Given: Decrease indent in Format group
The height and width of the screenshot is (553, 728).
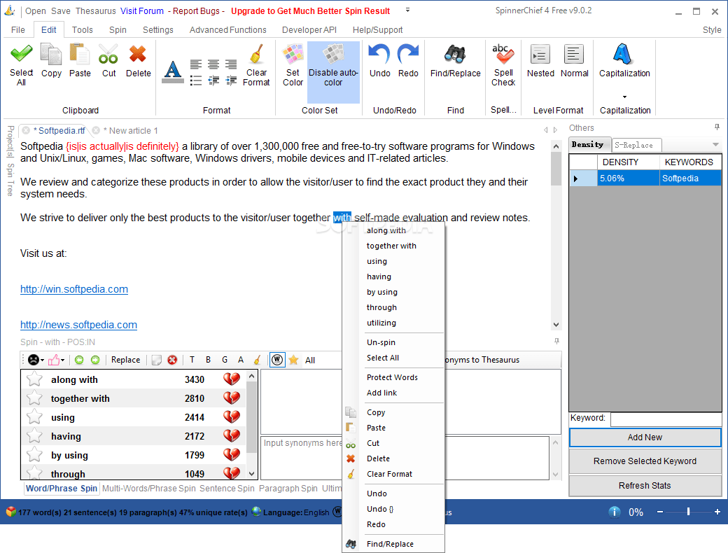Looking at the screenshot, I should coord(213,80).
